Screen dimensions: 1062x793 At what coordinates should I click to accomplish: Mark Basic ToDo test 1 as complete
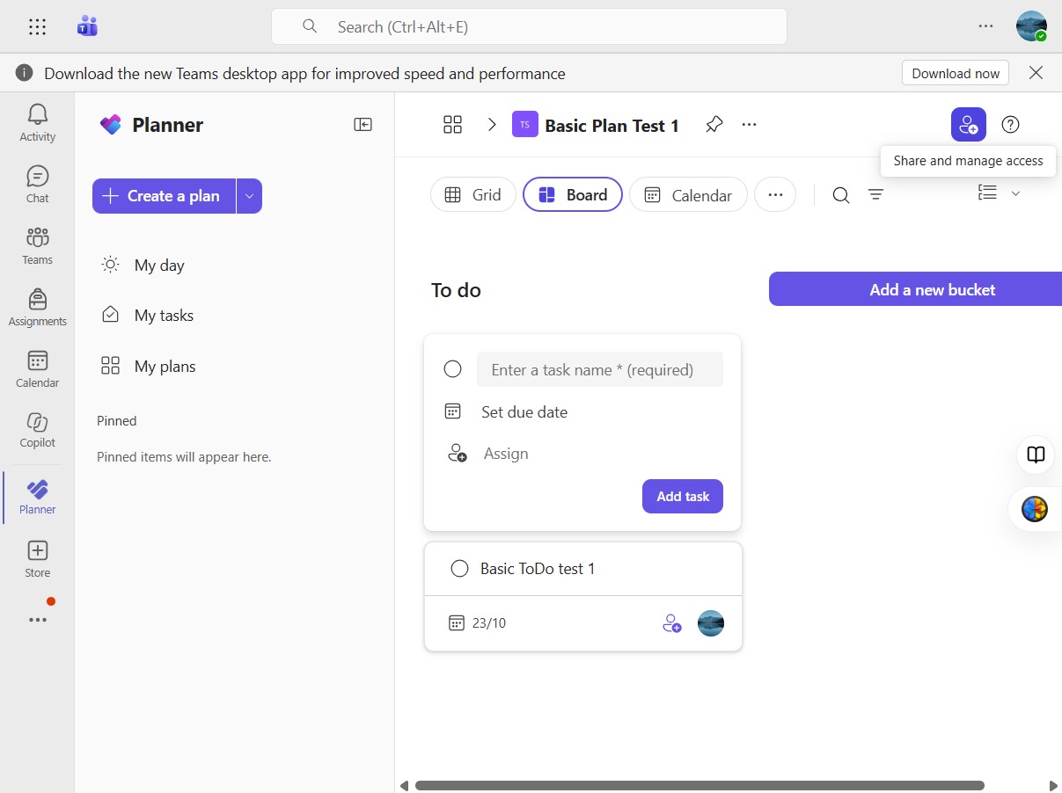(459, 569)
